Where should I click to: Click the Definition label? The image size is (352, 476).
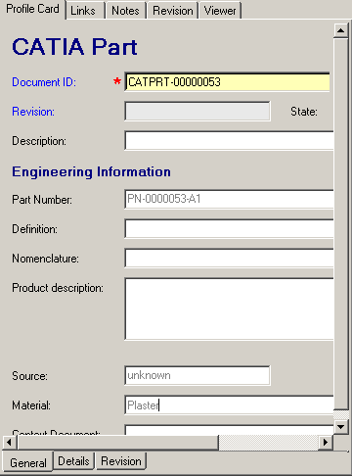click(x=34, y=229)
